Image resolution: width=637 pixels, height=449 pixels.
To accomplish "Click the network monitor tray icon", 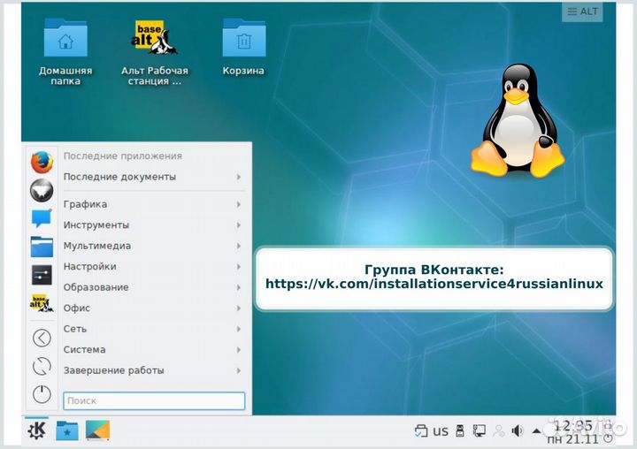I will (480, 430).
